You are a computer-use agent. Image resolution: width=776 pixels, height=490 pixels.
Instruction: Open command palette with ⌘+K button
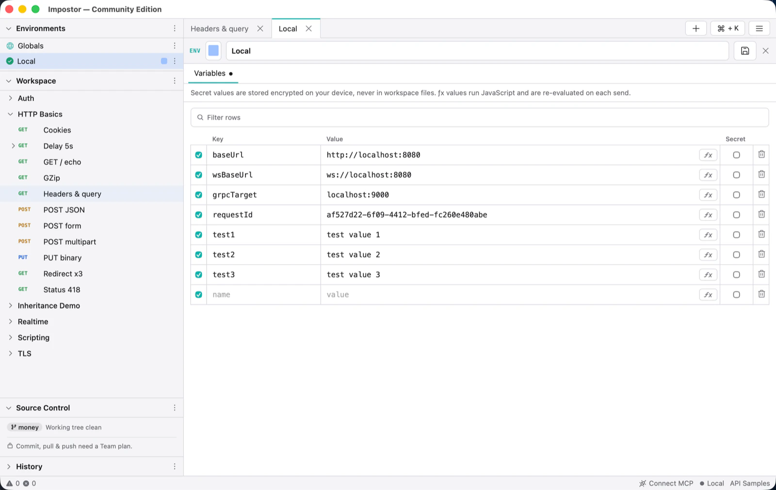click(727, 29)
